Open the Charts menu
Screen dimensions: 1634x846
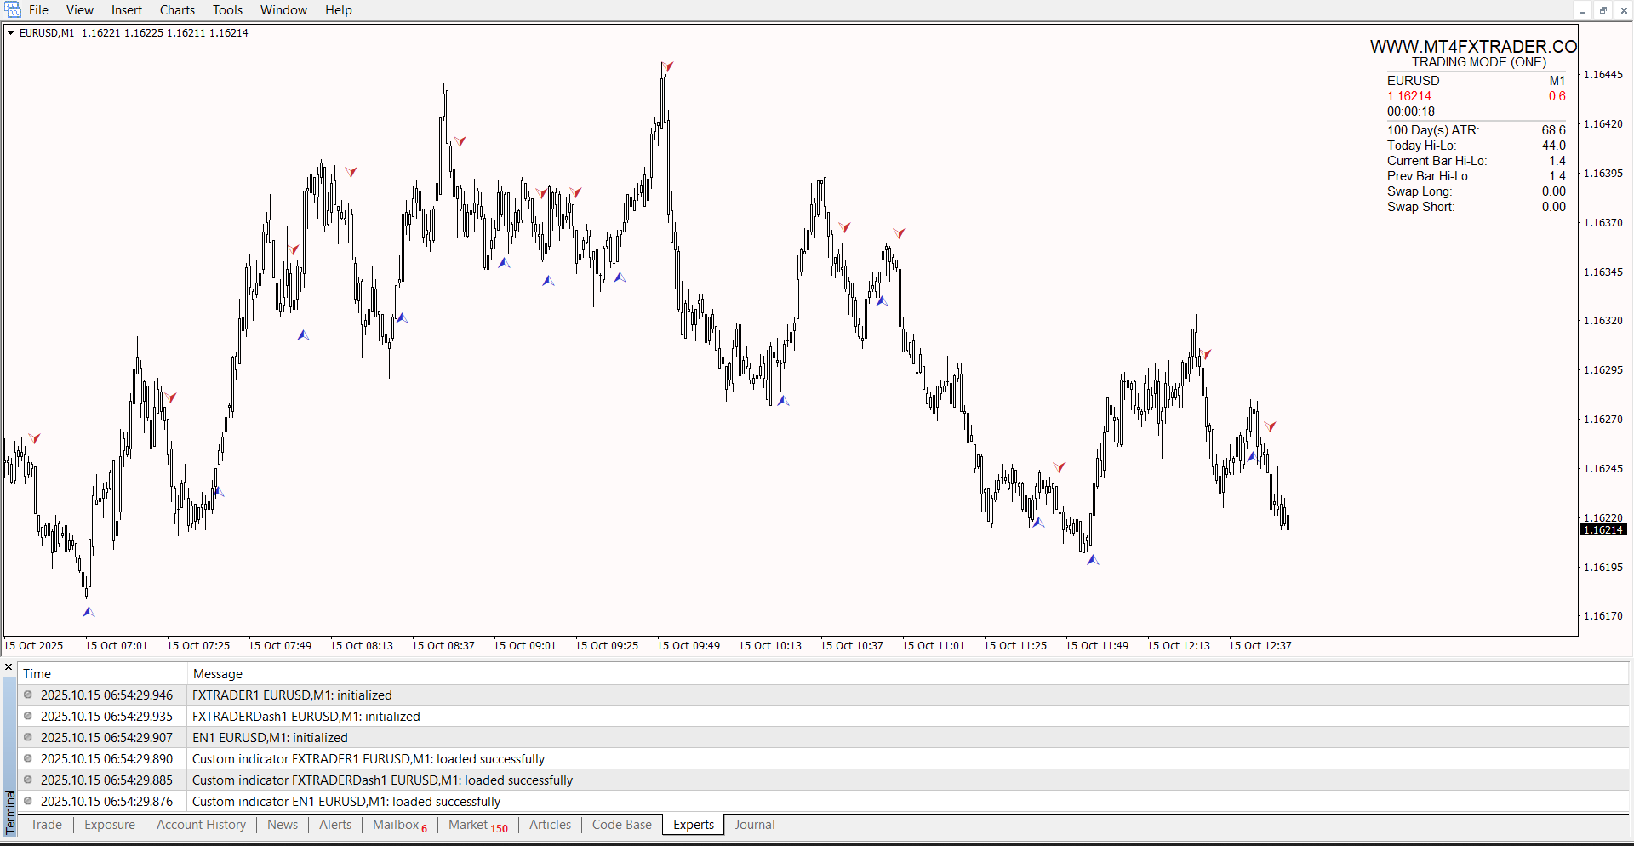click(177, 10)
